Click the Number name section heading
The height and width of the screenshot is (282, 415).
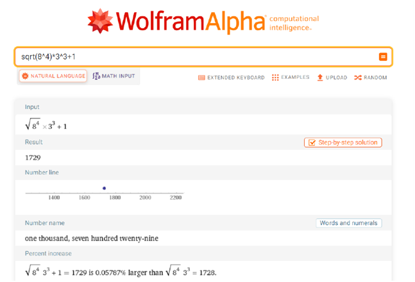click(x=45, y=223)
